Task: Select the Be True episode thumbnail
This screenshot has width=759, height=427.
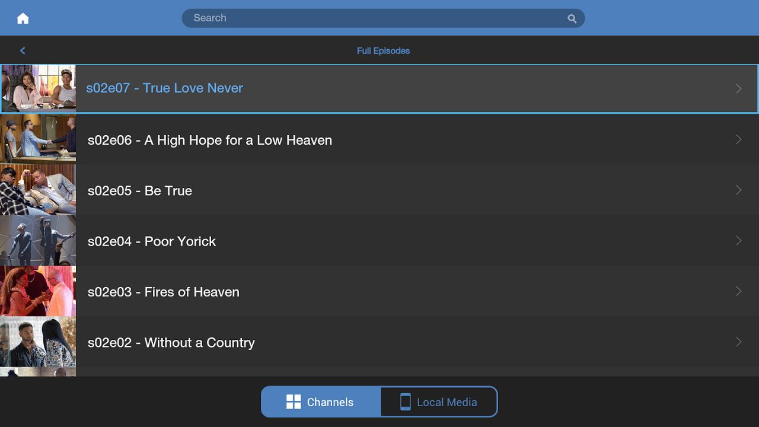Action: [38, 190]
